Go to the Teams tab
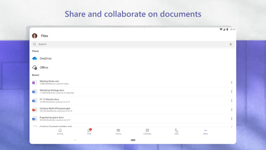 coord(118,131)
